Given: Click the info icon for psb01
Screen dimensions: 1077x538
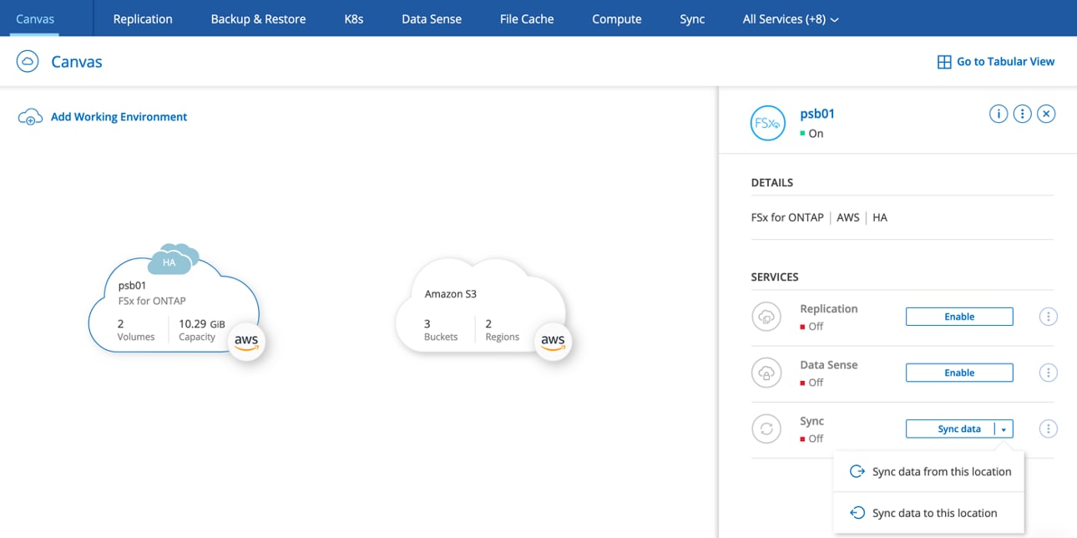Looking at the screenshot, I should tap(998, 114).
